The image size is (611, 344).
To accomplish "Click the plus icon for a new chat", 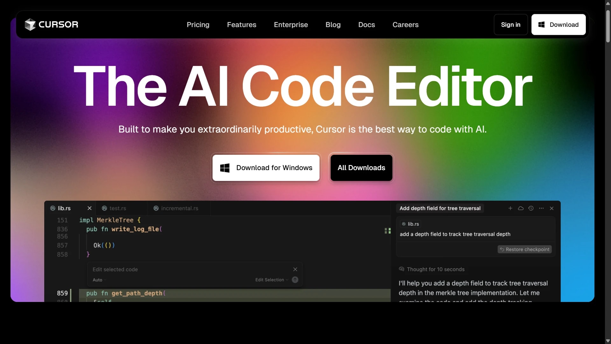I will 510,208.
